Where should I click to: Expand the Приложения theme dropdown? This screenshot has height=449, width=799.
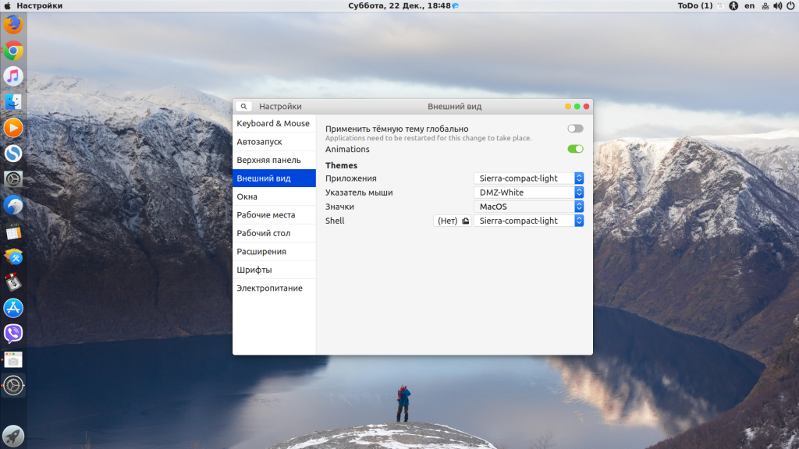point(528,179)
